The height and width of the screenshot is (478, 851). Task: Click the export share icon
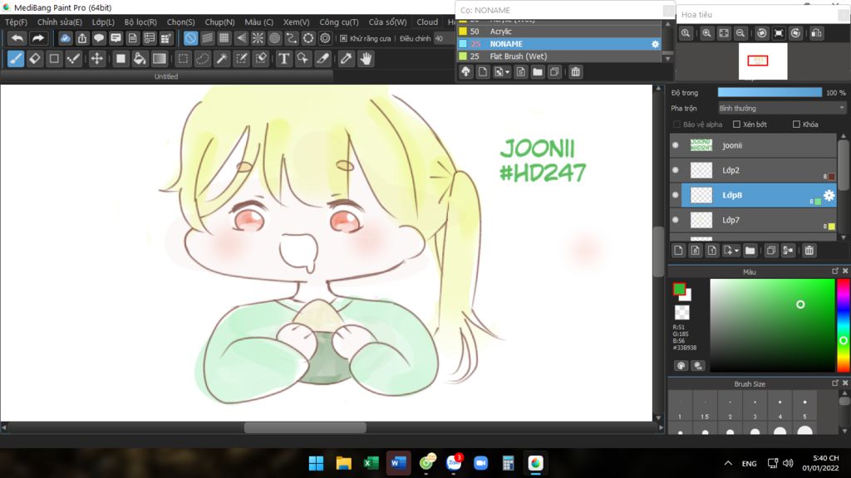point(82,38)
